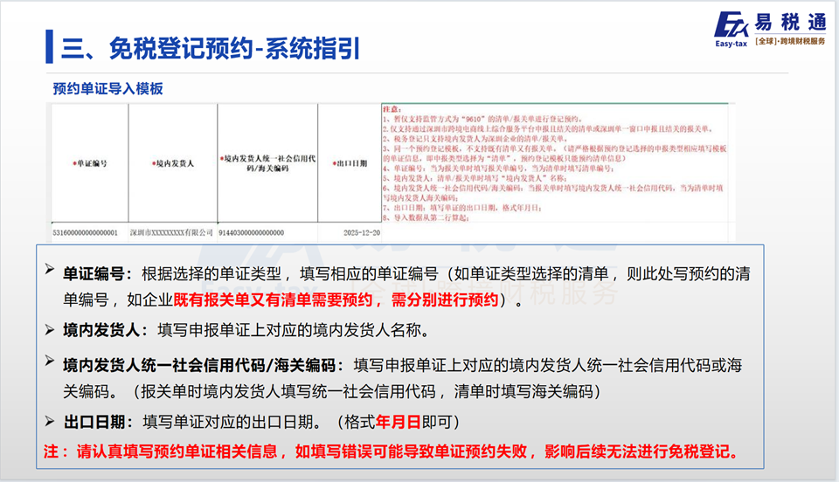Image resolution: width=839 pixels, height=482 pixels.
Task: Click the arrow bullet before 境内发货人统一社会信用代码/海关编码
Action: 51,363
